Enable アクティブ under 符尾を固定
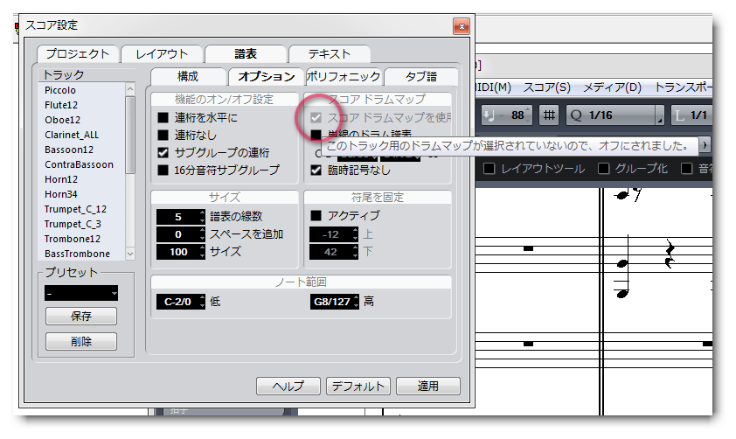This screenshot has width=736, height=439. pyautogui.click(x=316, y=215)
